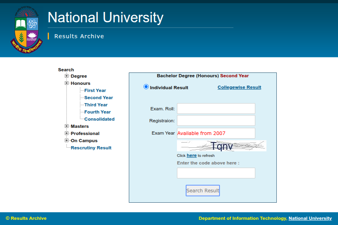The image size is (338, 225).
Task: Select the Masters category label
Action: tap(80, 126)
